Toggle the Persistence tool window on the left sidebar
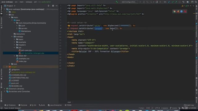The width and height of the screenshot is (198, 111). click(x=1, y=97)
